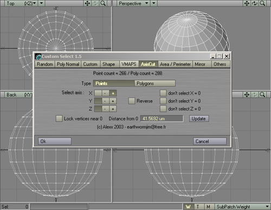
Task: Click the Ok button
Action: pyautogui.click(x=55, y=141)
